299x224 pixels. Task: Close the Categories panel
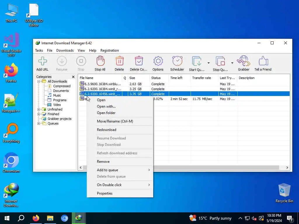pyautogui.click(x=73, y=77)
